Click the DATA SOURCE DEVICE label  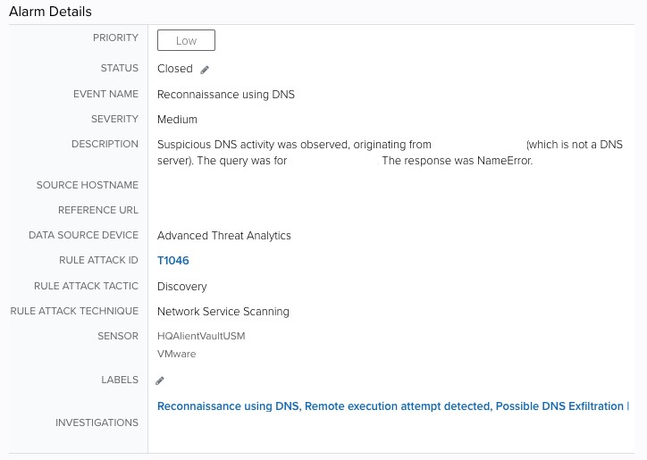[x=83, y=235]
